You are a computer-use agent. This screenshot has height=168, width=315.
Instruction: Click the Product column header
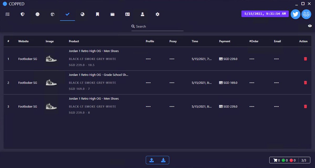74,41
